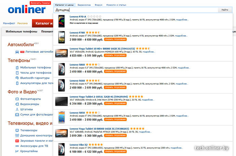Click the Видеокамеры camcorder icon
The height and width of the screenshot is (156, 236).
(x=17, y=104)
